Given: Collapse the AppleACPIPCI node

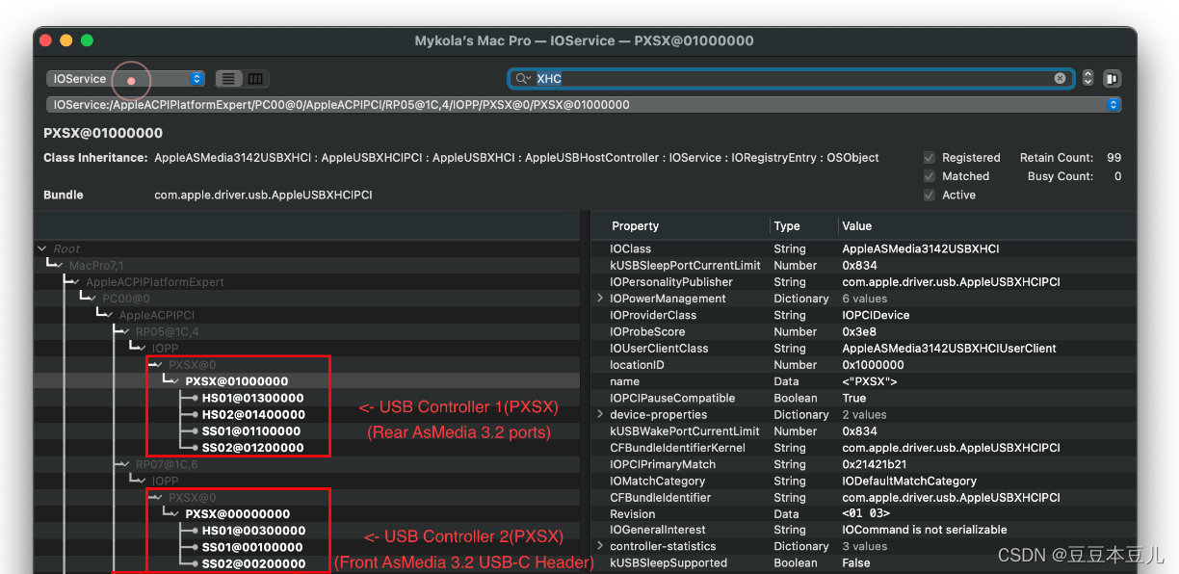Looking at the screenshot, I should 110,315.
